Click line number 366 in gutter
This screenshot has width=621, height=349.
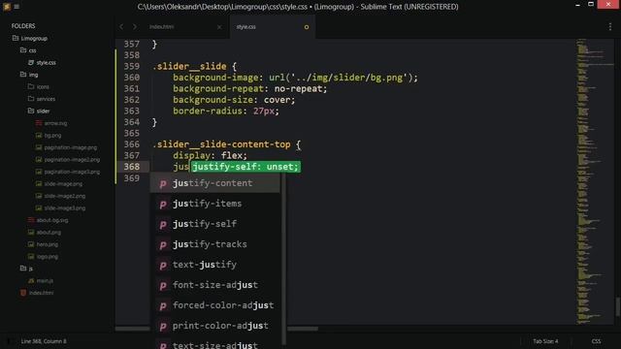tap(132, 144)
